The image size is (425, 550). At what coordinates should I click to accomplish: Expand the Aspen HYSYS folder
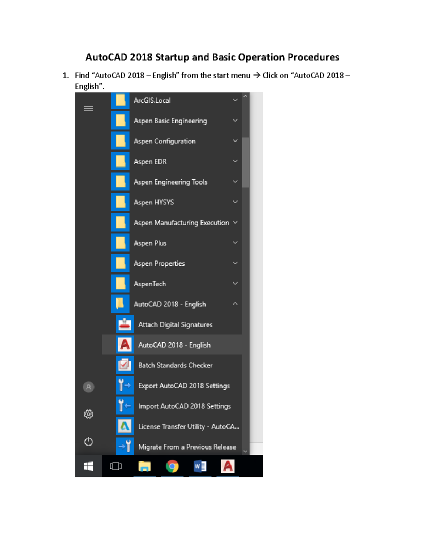(x=235, y=202)
